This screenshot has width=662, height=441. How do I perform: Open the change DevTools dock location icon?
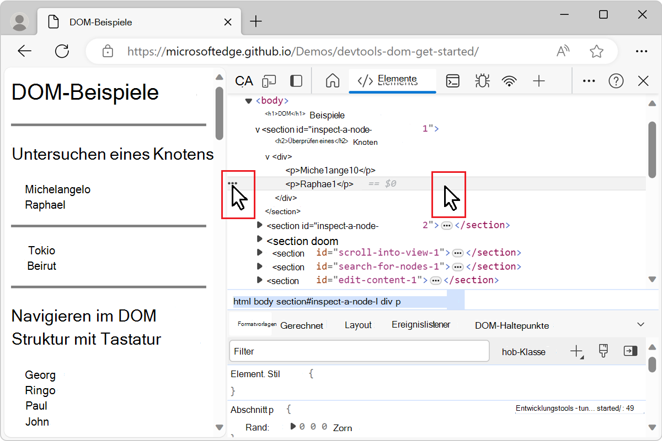point(296,80)
